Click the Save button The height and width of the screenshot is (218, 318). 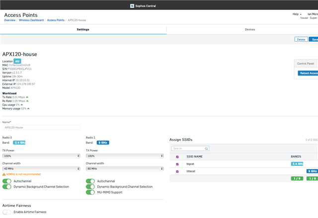(x=314, y=39)
